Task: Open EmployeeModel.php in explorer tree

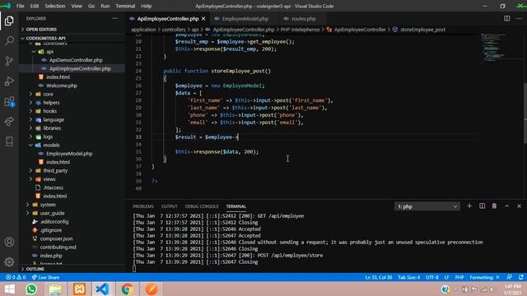Action: (x=69, y=154)
